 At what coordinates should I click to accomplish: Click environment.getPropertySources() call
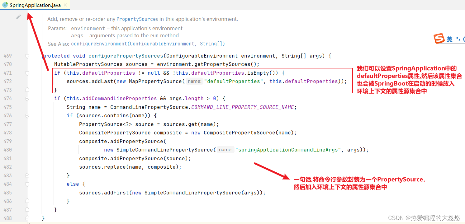[x=207, y=64]
